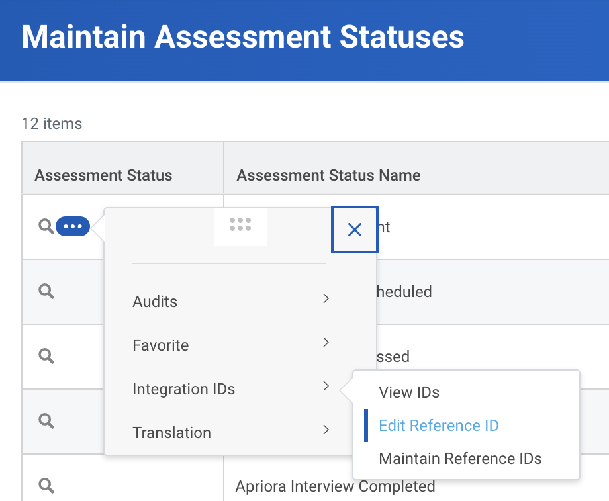Click the magnifier icon in the 'heduled' row
This screenshot has height=501, width=609.
[x=46, y=291]
